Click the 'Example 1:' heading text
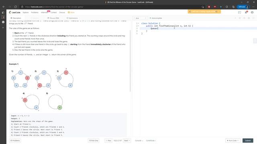Viewport: 257px width, 144px height. coord(14,64)
